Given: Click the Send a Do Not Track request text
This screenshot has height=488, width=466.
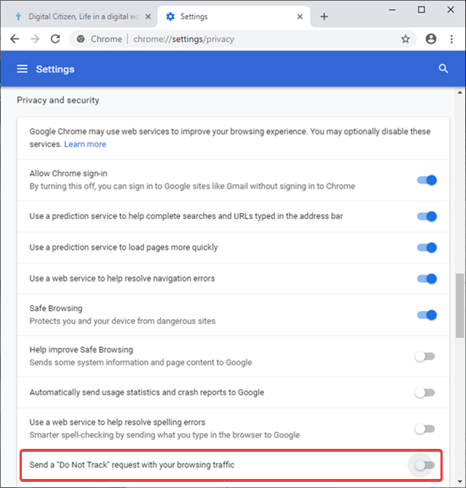Looking at the screenshot, I should pos(132,465).
